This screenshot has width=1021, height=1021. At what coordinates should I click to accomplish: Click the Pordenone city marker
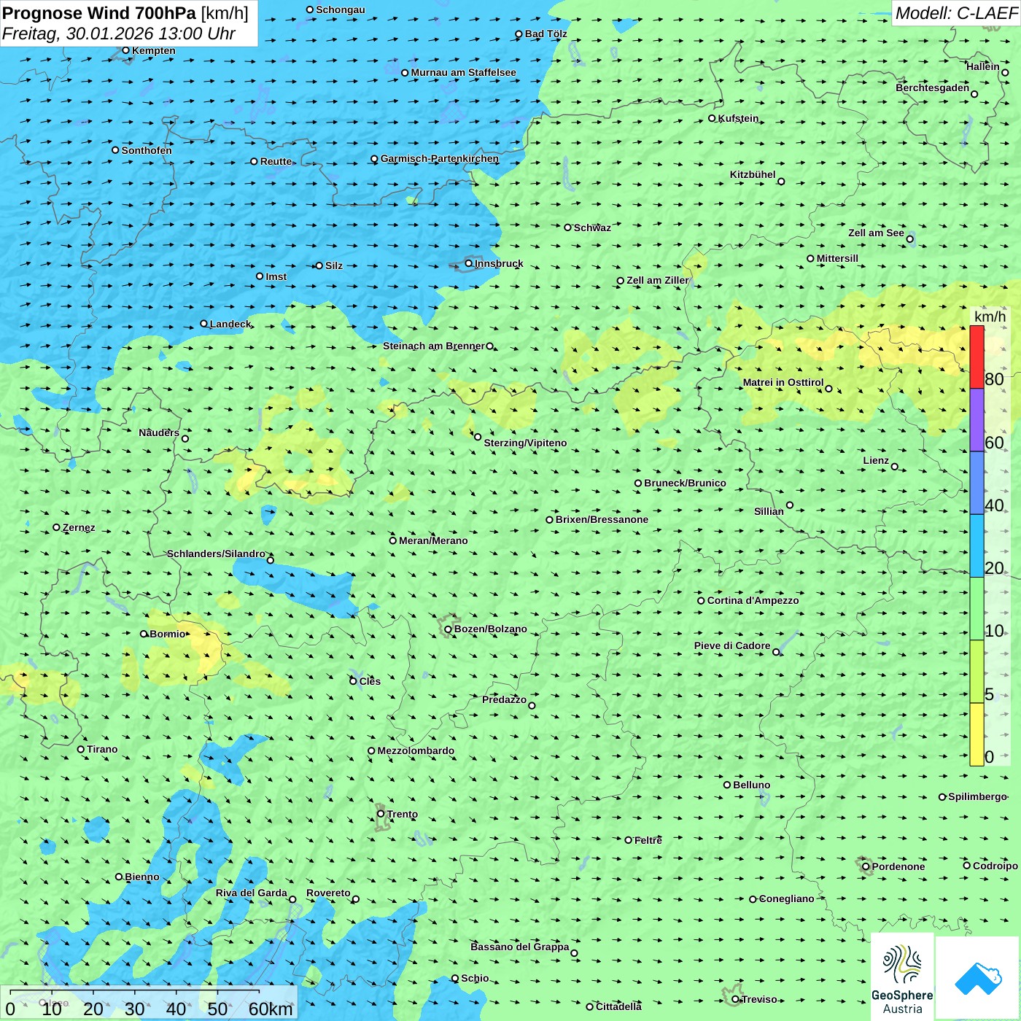pos(866,866)
